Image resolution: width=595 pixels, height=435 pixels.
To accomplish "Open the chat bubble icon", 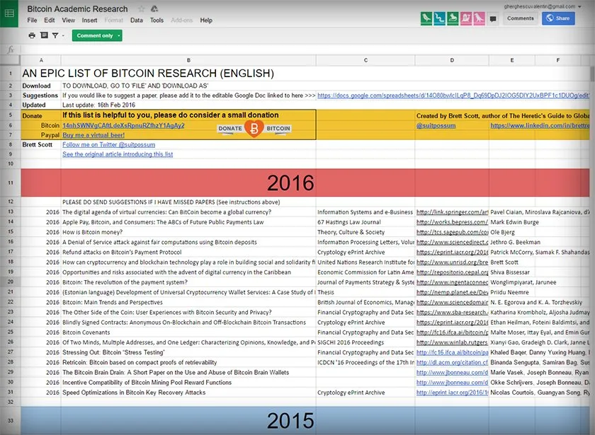I will coord(493,18).
